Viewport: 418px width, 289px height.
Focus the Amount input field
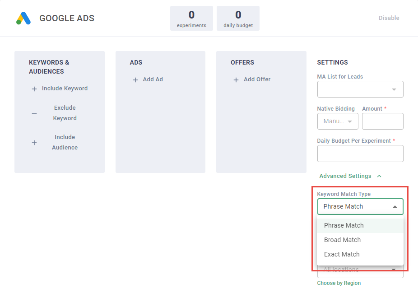pyautogui.click(x=382, y=121)
